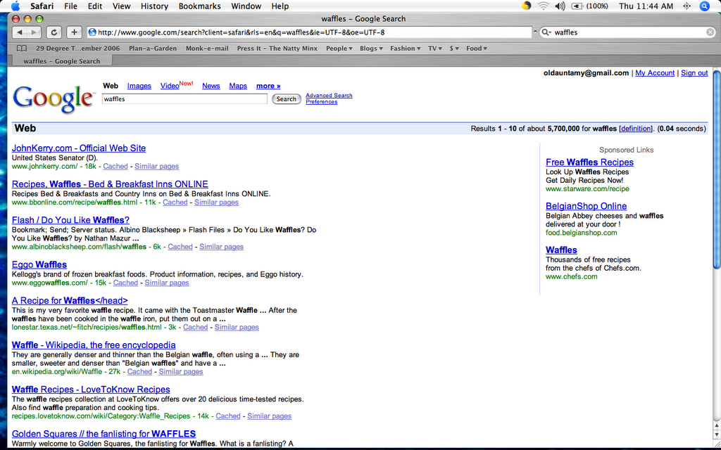Select the waffles - Google Search tab
This screenshot has height=450, width=721.
pyautogui.click(x=62, y=61)
